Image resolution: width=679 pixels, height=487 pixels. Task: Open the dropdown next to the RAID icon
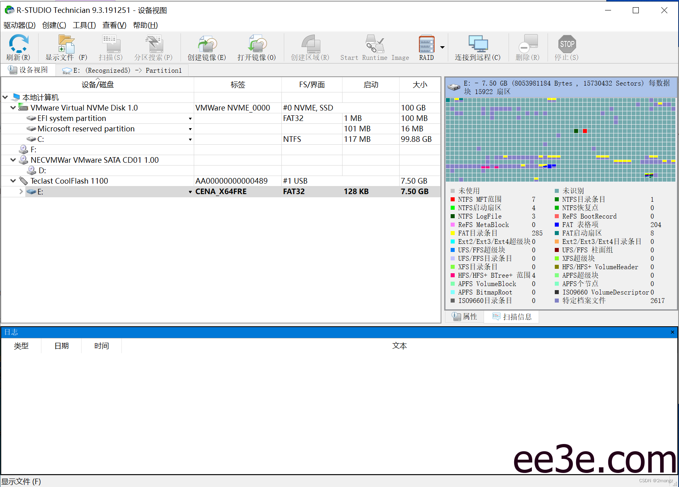442,47
